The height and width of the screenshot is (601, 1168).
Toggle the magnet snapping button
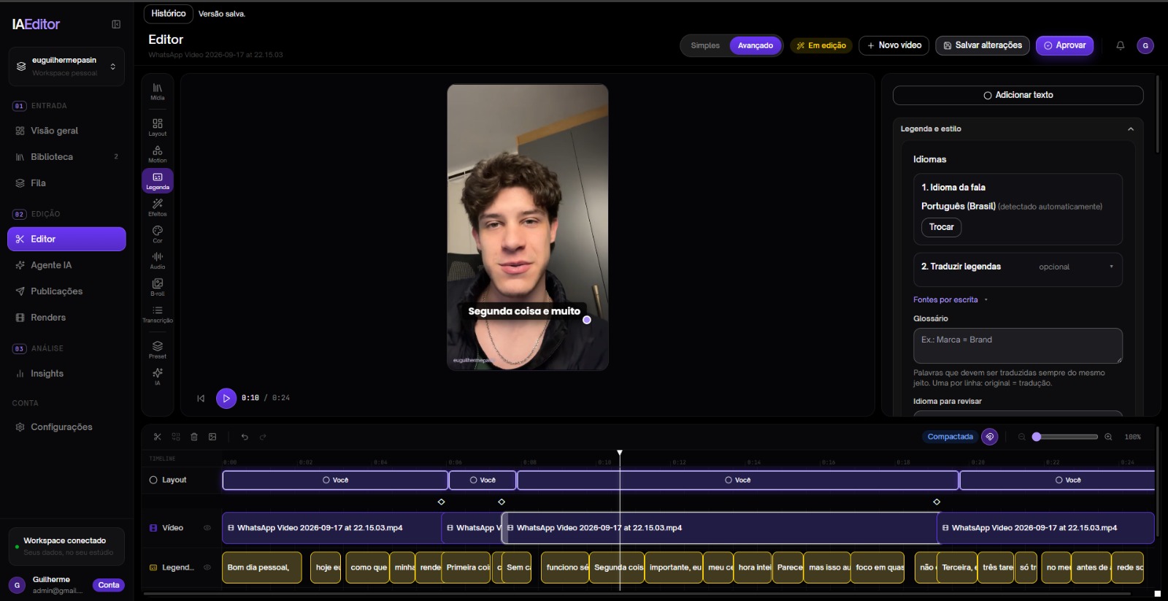(x=990, y=437)
